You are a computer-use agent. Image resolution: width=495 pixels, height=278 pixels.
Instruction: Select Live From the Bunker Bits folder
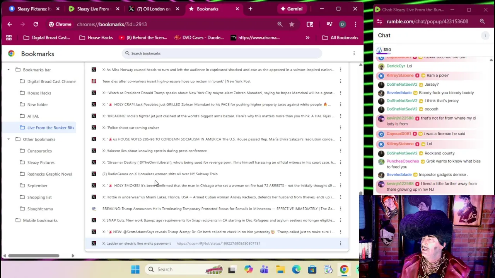click(x=47, y=128)
